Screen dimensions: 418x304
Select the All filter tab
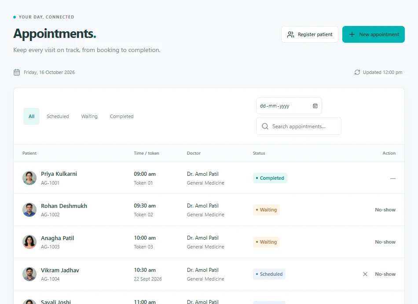(x=31, y=116)
